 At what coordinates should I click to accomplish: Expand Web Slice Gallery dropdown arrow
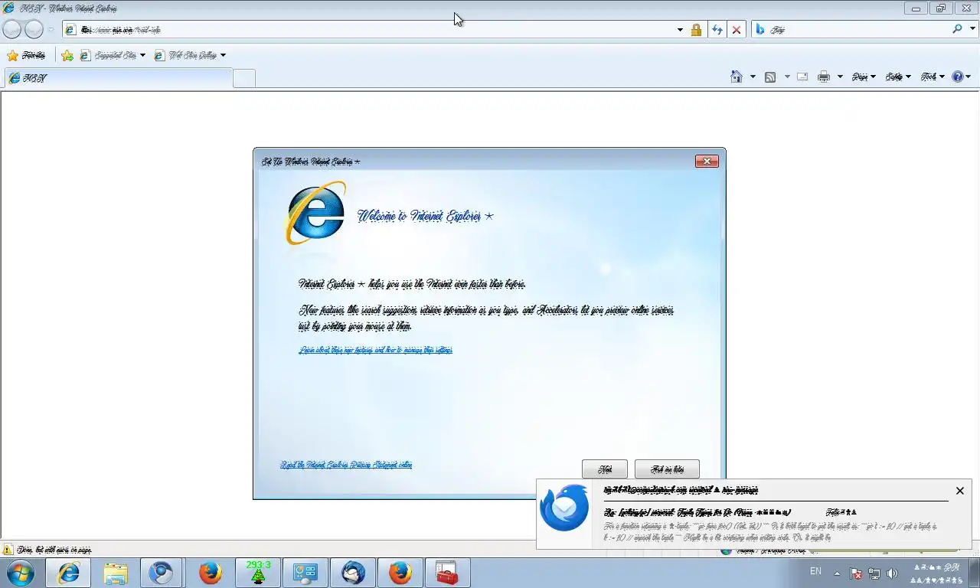[223, 55]
